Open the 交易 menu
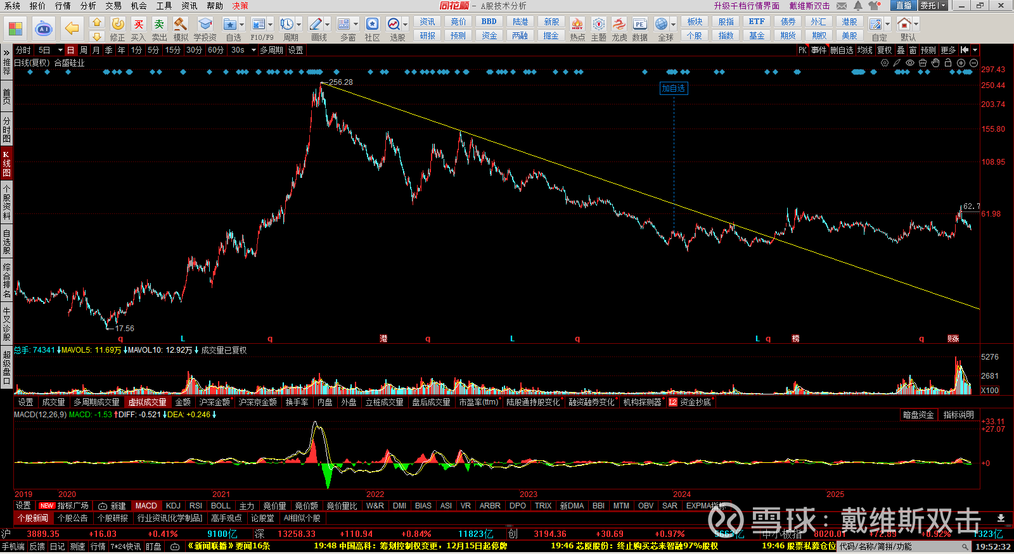Image resolution: width=1014 pixels, height=554 pixels. click(113, 6)
